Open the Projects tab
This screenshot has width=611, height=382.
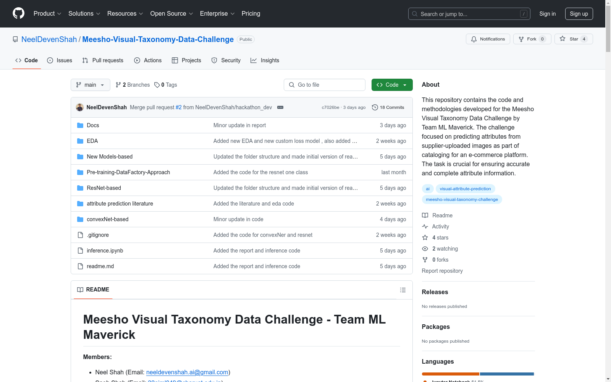pyautogui.click(x=186, y=60)
